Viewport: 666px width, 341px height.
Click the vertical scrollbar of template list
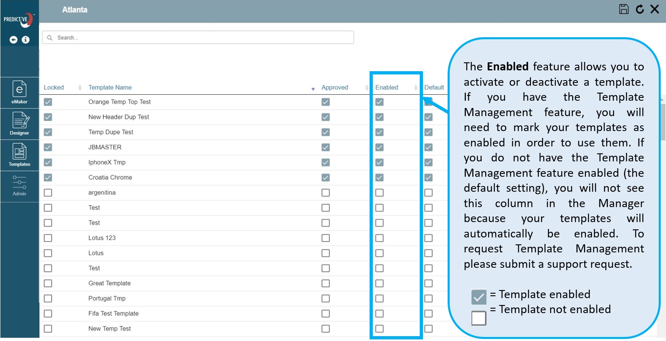click(662, 121)
